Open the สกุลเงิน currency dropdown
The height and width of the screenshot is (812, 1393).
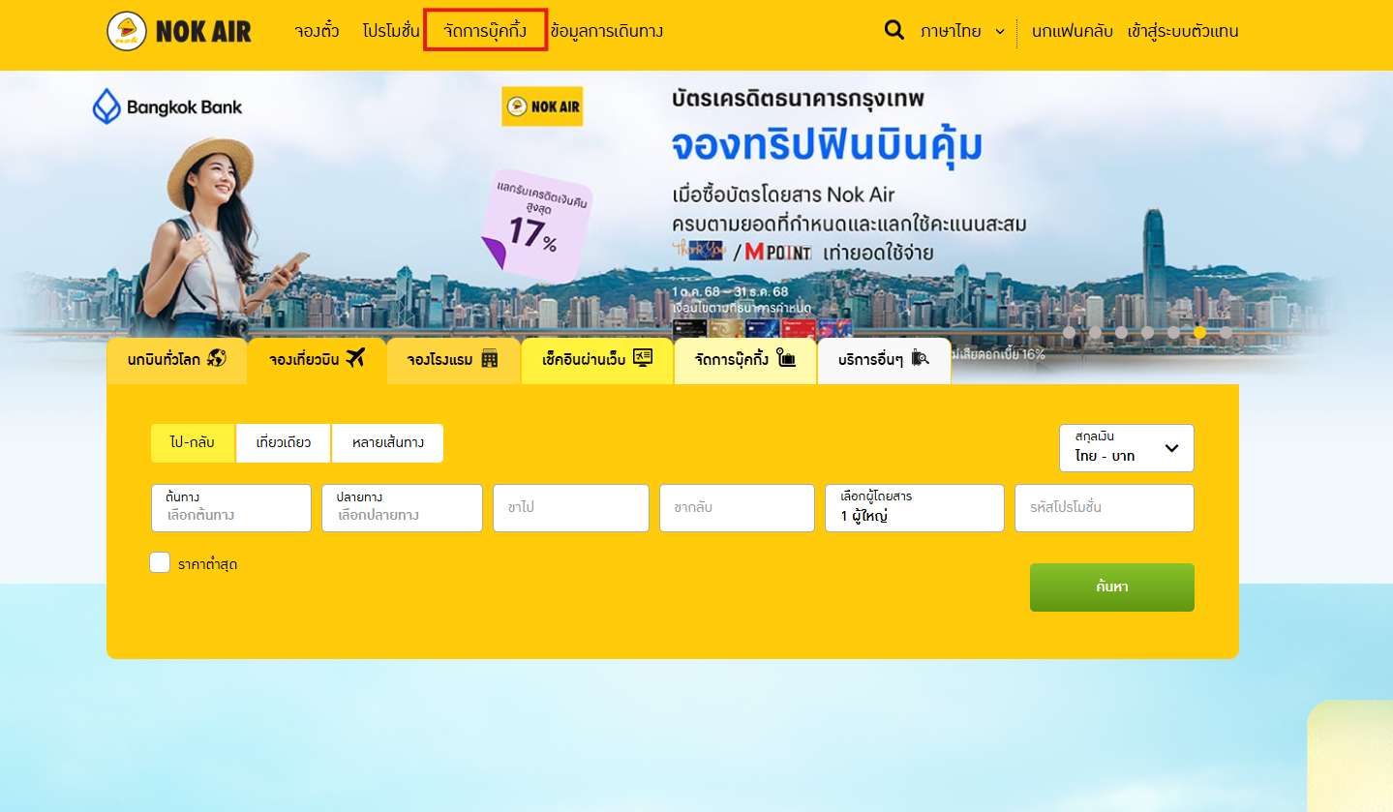click(1126, 448)
